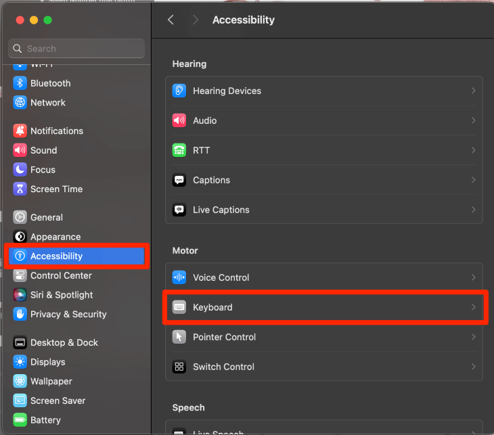Image resolution: width=494 pixels, height=435 pixels.
Task: Expand the Audio row chevron
Action: tap(473, 120)
